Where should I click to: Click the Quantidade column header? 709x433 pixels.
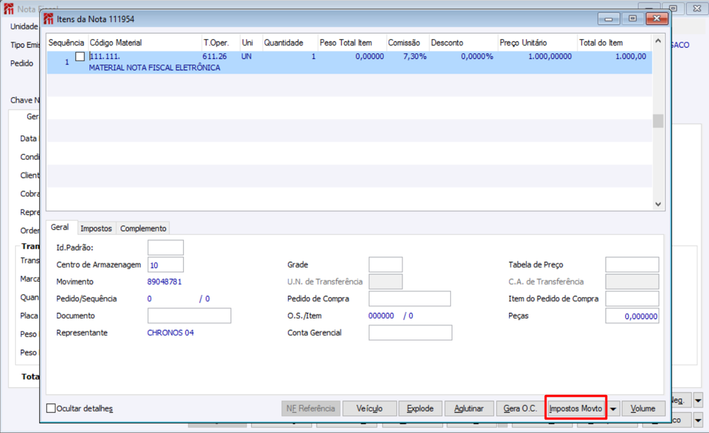(290, 42)
